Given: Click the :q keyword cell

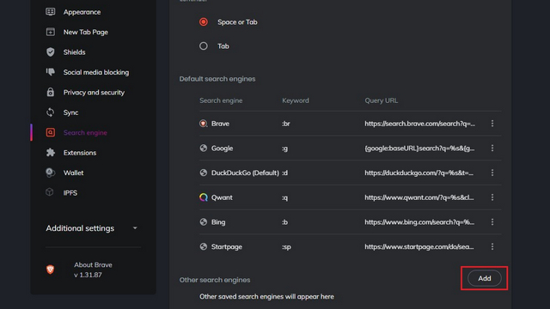Looking at the screenshot, I should point(284,197).
